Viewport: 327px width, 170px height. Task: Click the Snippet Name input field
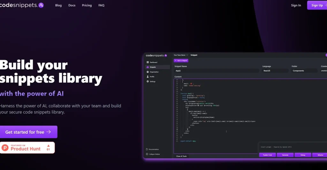(217, 71)
